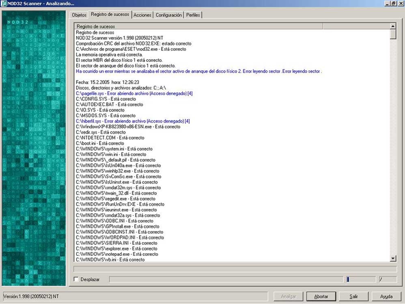Select the C:\redir.sys log entry
The image size is (405, 304).
click(x=101, y=132)
